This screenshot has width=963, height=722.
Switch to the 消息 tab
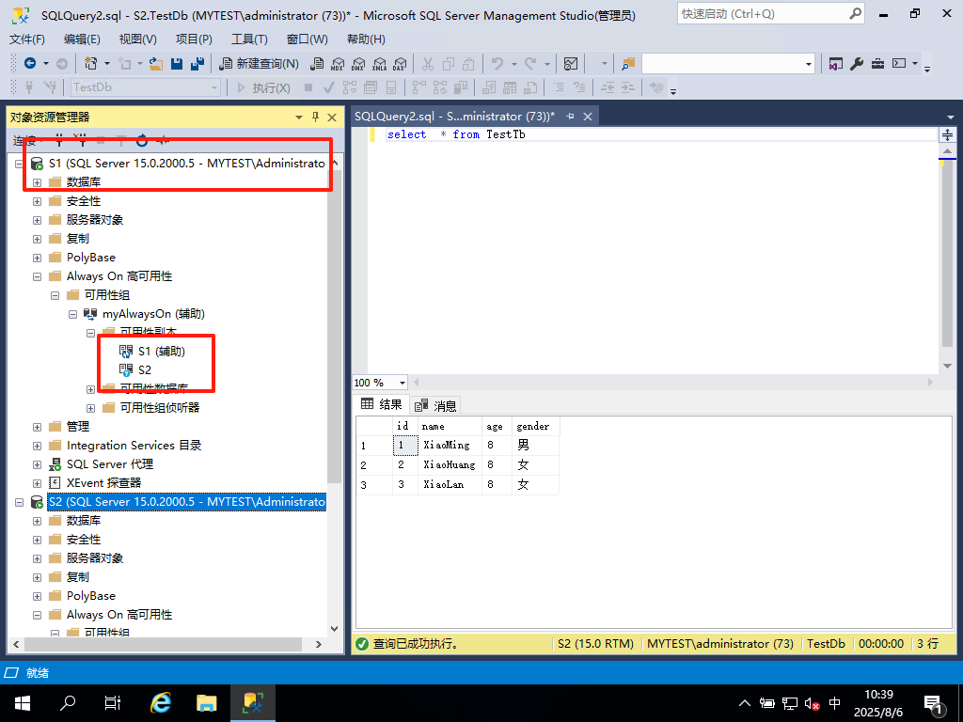(x=435, y=405)
